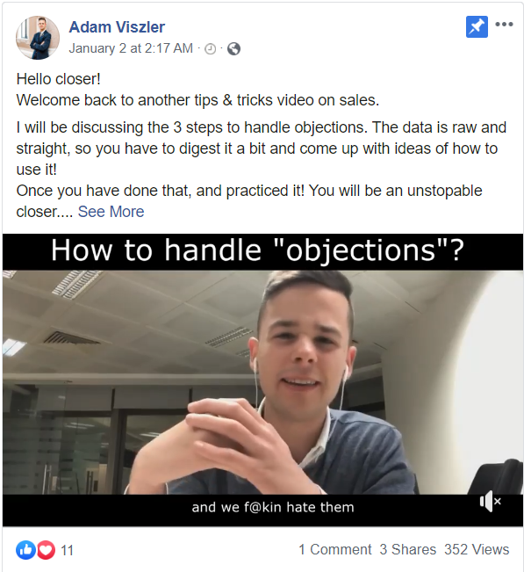Play the objections video by clicking its frame

pos(262,382)
